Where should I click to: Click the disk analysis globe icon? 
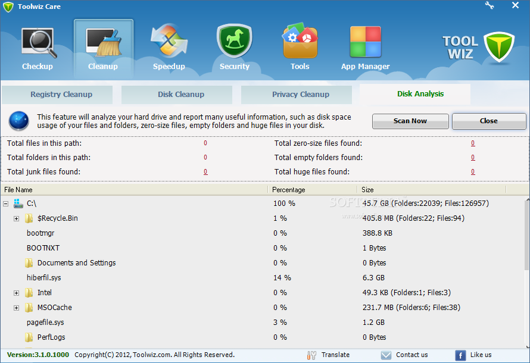pos(18,121)
